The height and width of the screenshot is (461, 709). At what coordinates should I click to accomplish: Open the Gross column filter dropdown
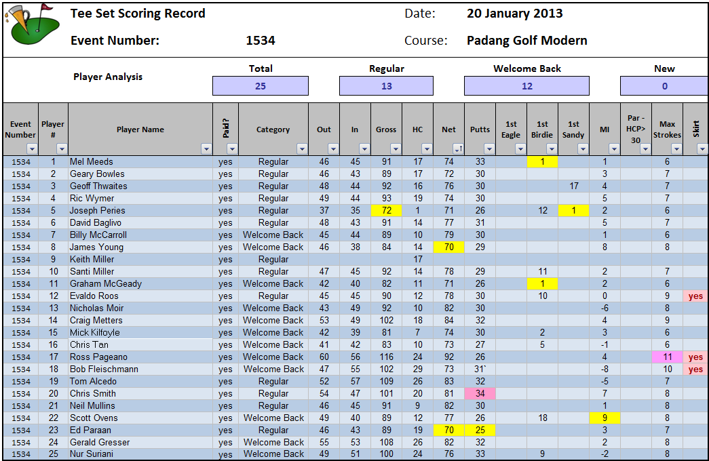pyautogui.click(x=395, y=148)
